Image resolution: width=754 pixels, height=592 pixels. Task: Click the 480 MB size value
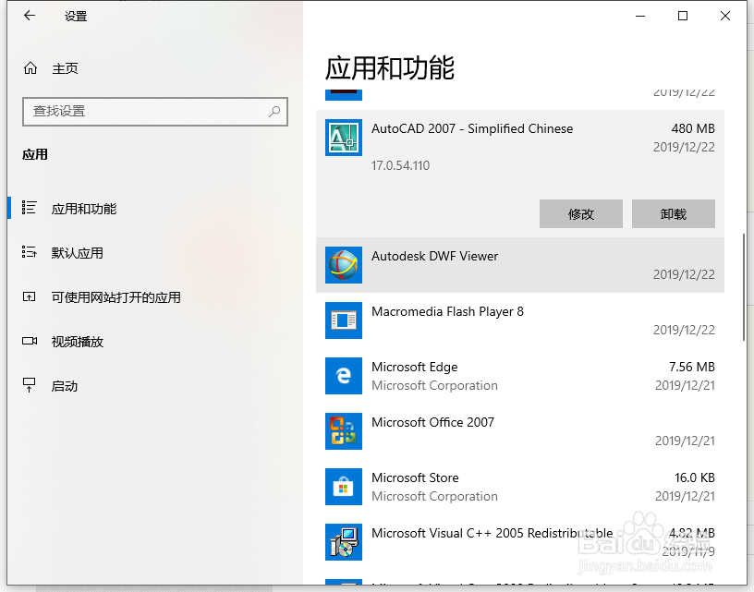coord(693,128)
